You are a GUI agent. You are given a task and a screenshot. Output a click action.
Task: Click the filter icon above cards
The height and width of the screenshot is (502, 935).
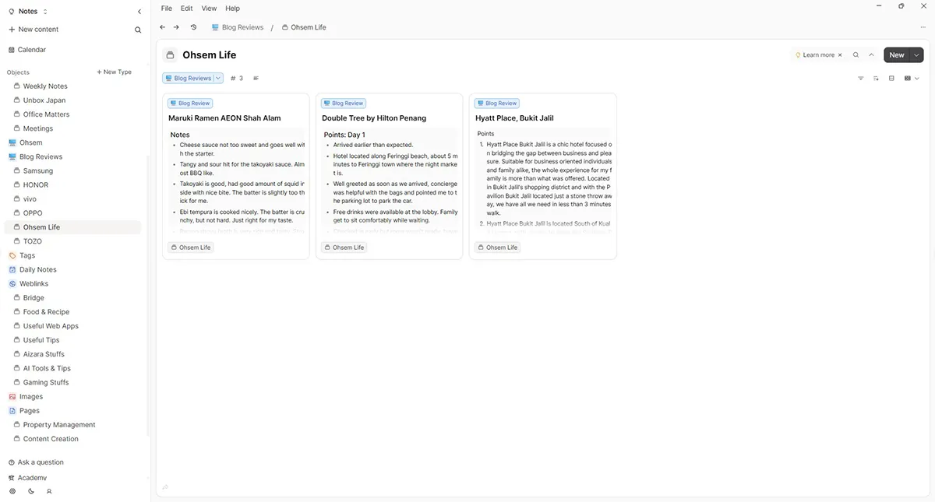tap(861, 79)
